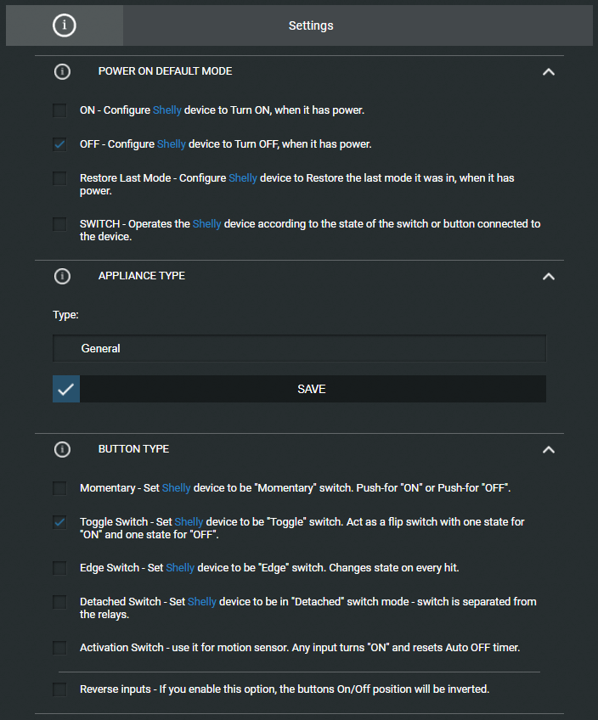Select the Restore Last Mode checkbox
The image size is (598, 720).
click(x=59, y=178)
